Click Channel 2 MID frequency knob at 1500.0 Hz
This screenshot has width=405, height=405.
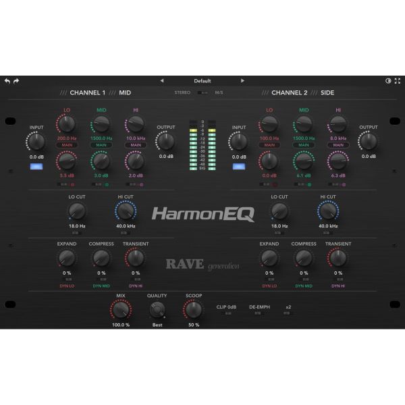click(x=304, y=124)
